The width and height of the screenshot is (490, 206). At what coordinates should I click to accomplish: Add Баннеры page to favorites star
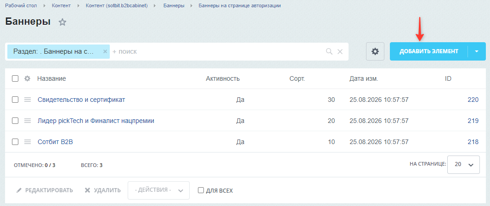pyautogui.click(x=62, y=22)
